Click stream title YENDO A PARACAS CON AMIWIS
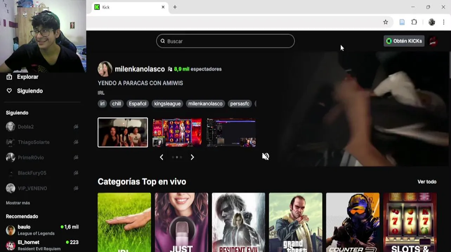451x252 pixels. point(140,83)
